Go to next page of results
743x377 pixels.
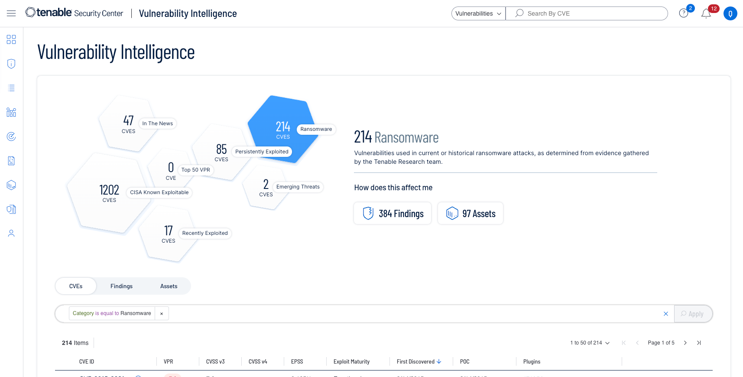click(685, 343)
